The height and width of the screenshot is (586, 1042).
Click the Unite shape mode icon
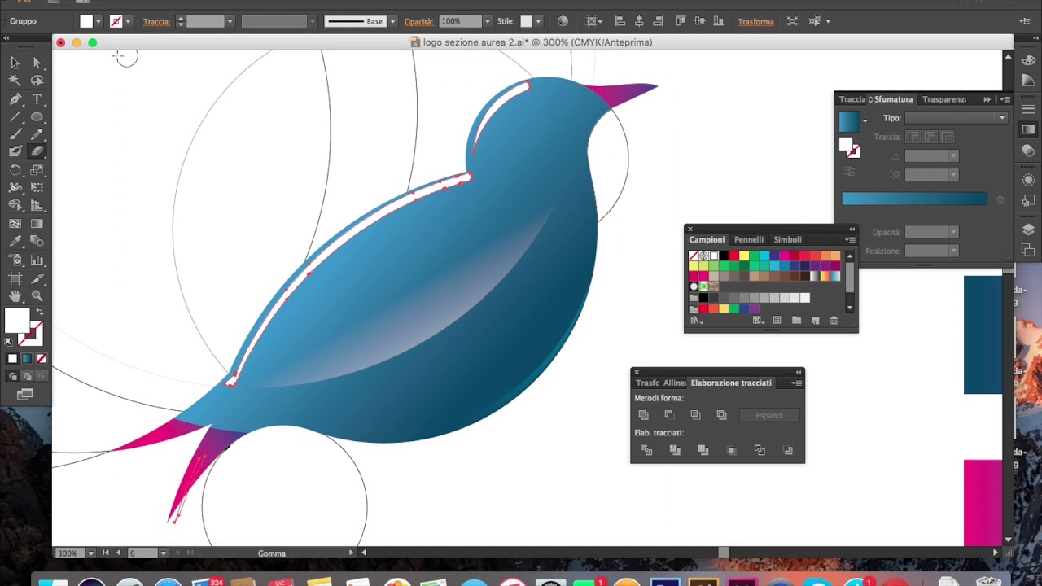click(x=643, y=415)
